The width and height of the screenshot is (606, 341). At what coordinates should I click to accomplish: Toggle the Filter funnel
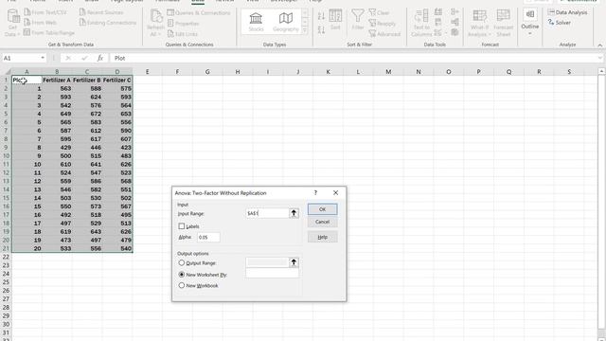point(358,20)
